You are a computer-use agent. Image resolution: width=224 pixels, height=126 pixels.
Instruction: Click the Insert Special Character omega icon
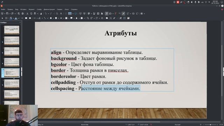click(x=110, y=14)
